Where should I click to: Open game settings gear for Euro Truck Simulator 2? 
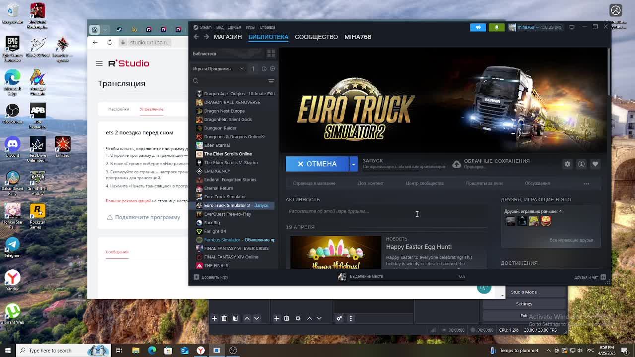tap(568, 164)
